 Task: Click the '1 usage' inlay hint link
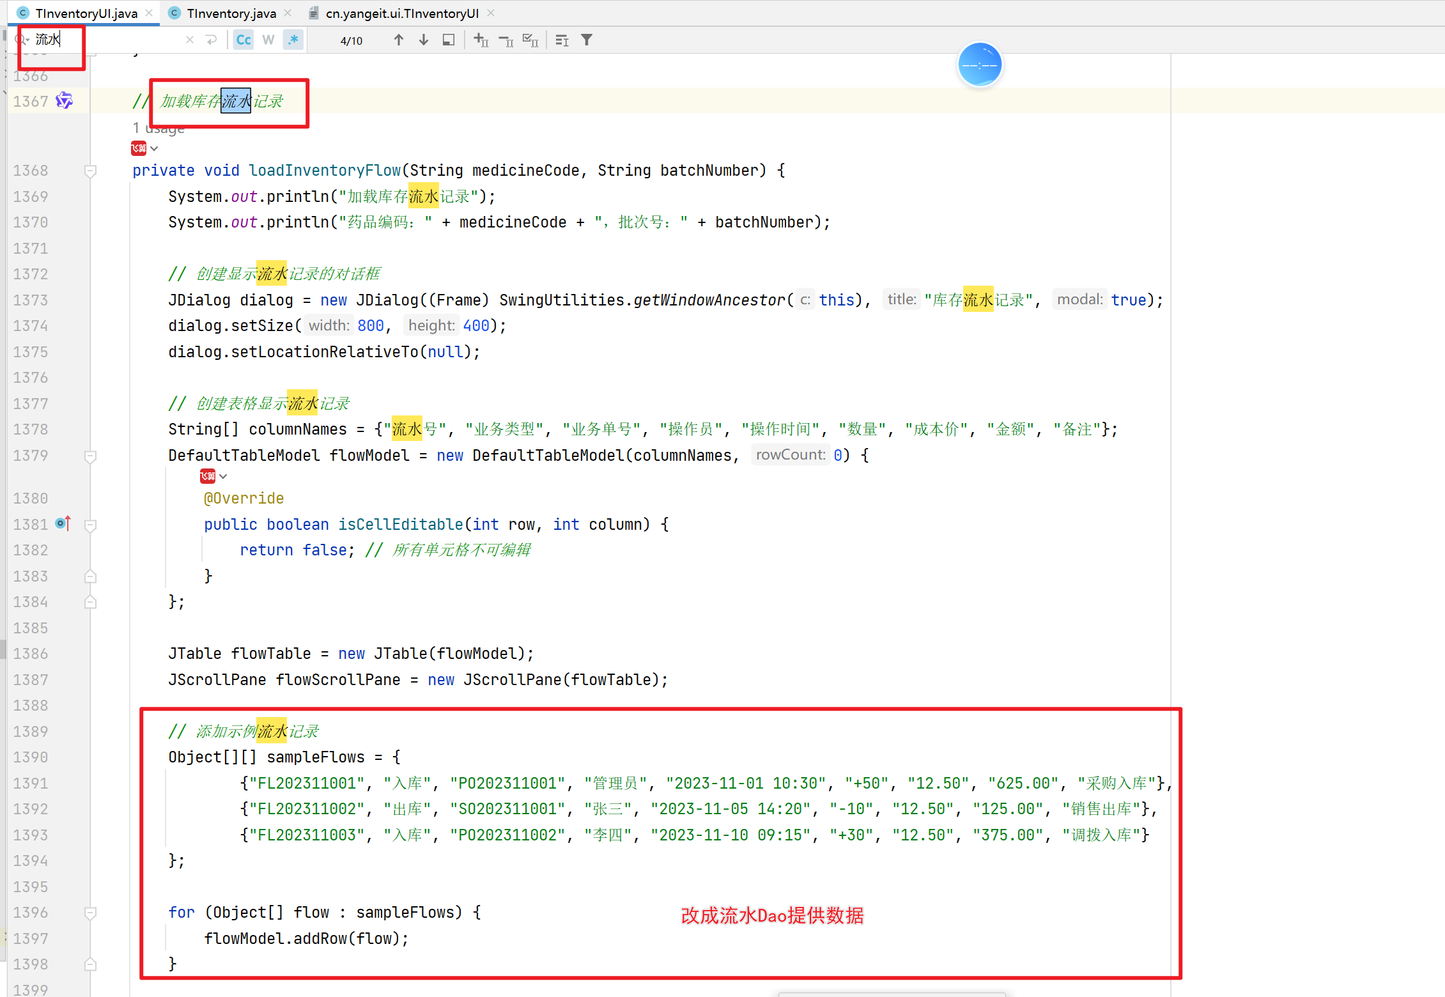158,128
